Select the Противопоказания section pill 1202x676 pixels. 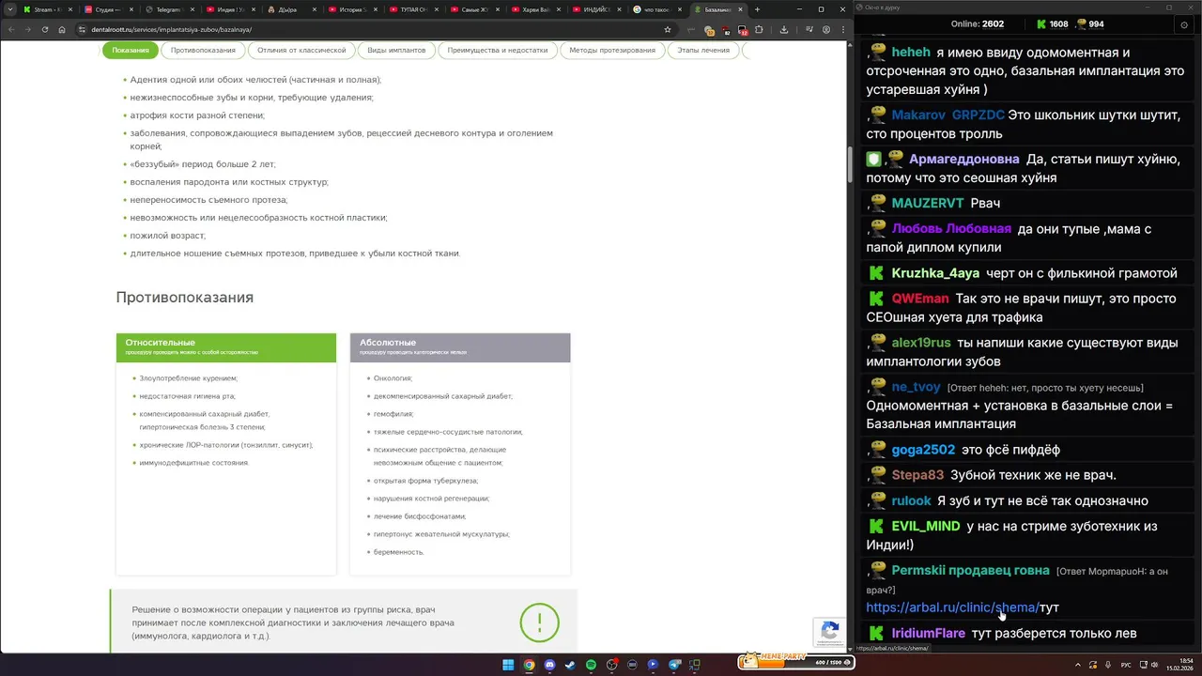point(203,50)
